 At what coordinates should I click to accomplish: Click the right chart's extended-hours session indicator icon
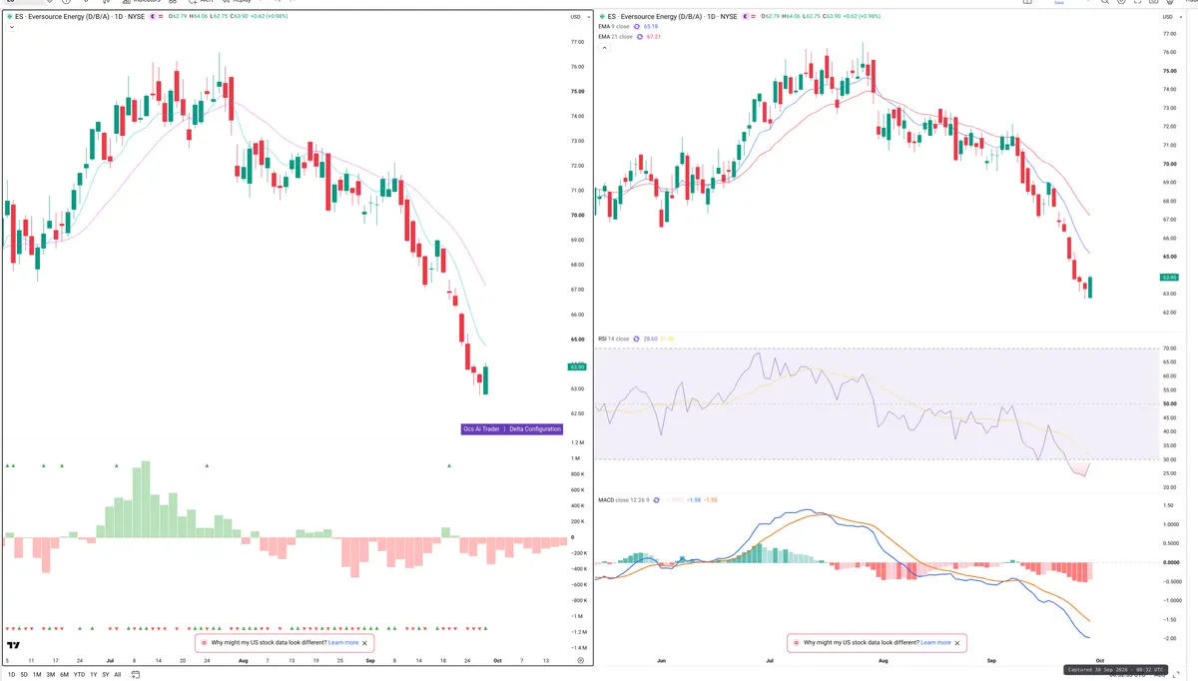point(745,16)
